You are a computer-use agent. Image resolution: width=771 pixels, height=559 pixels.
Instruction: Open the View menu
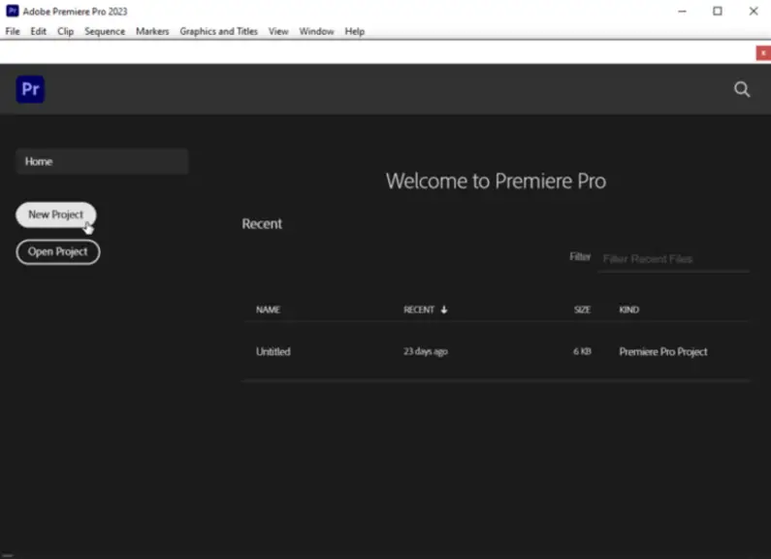278,31
